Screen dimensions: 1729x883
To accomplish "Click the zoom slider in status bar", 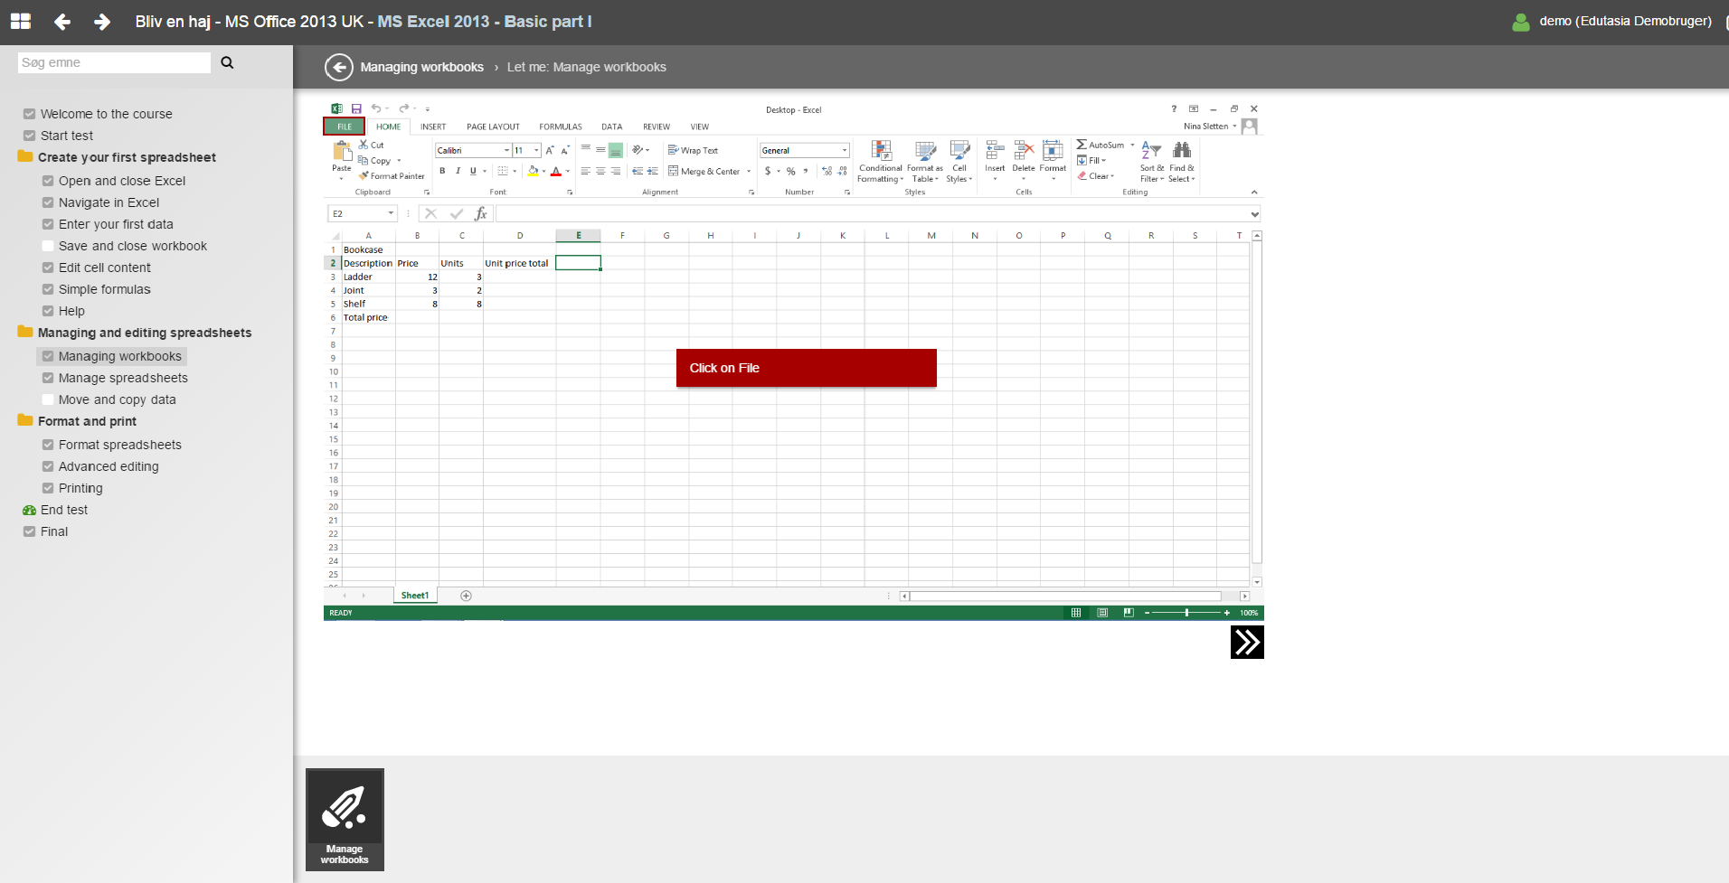I will click(1186, 613).
